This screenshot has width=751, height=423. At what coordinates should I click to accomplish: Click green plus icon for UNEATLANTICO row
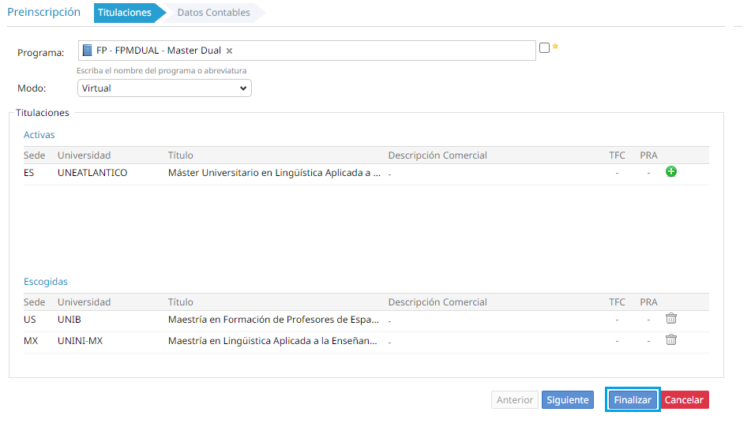(x=671, y=171)
